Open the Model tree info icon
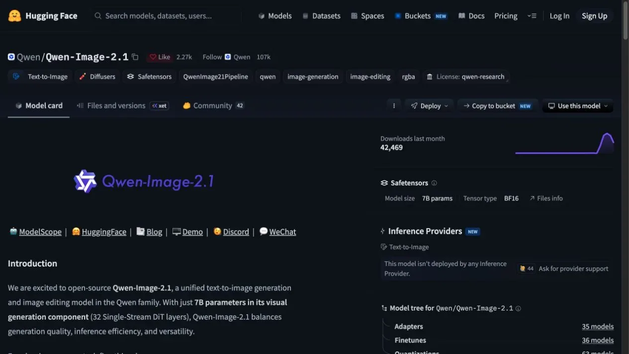Viewport: 629px width, 354px height. 518,308
